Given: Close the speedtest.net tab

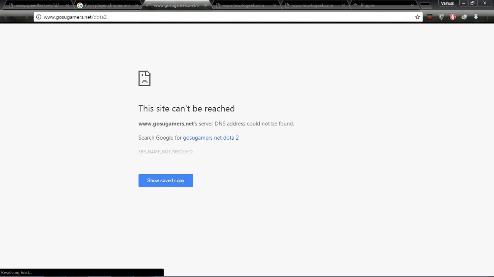Looking at the screenshot, I should pyautogui.click(x=68, y=5).
